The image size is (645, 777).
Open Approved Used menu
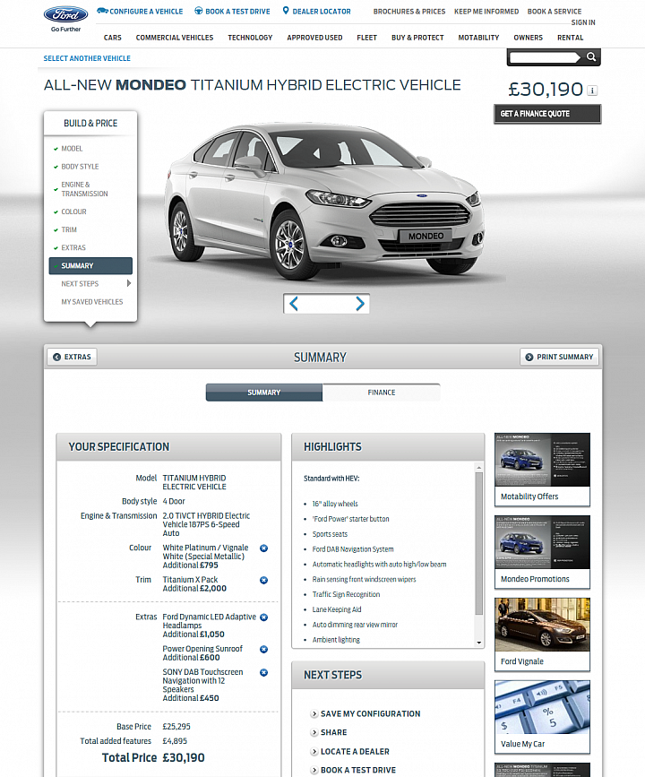click(x=314, y=38)
